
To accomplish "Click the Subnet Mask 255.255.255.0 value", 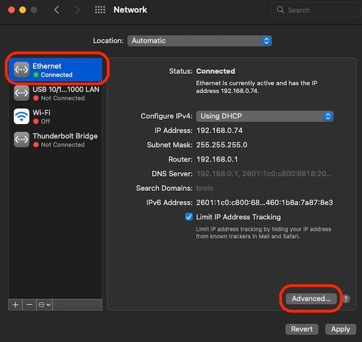I will pyautogui.click(x=222, y=145).
